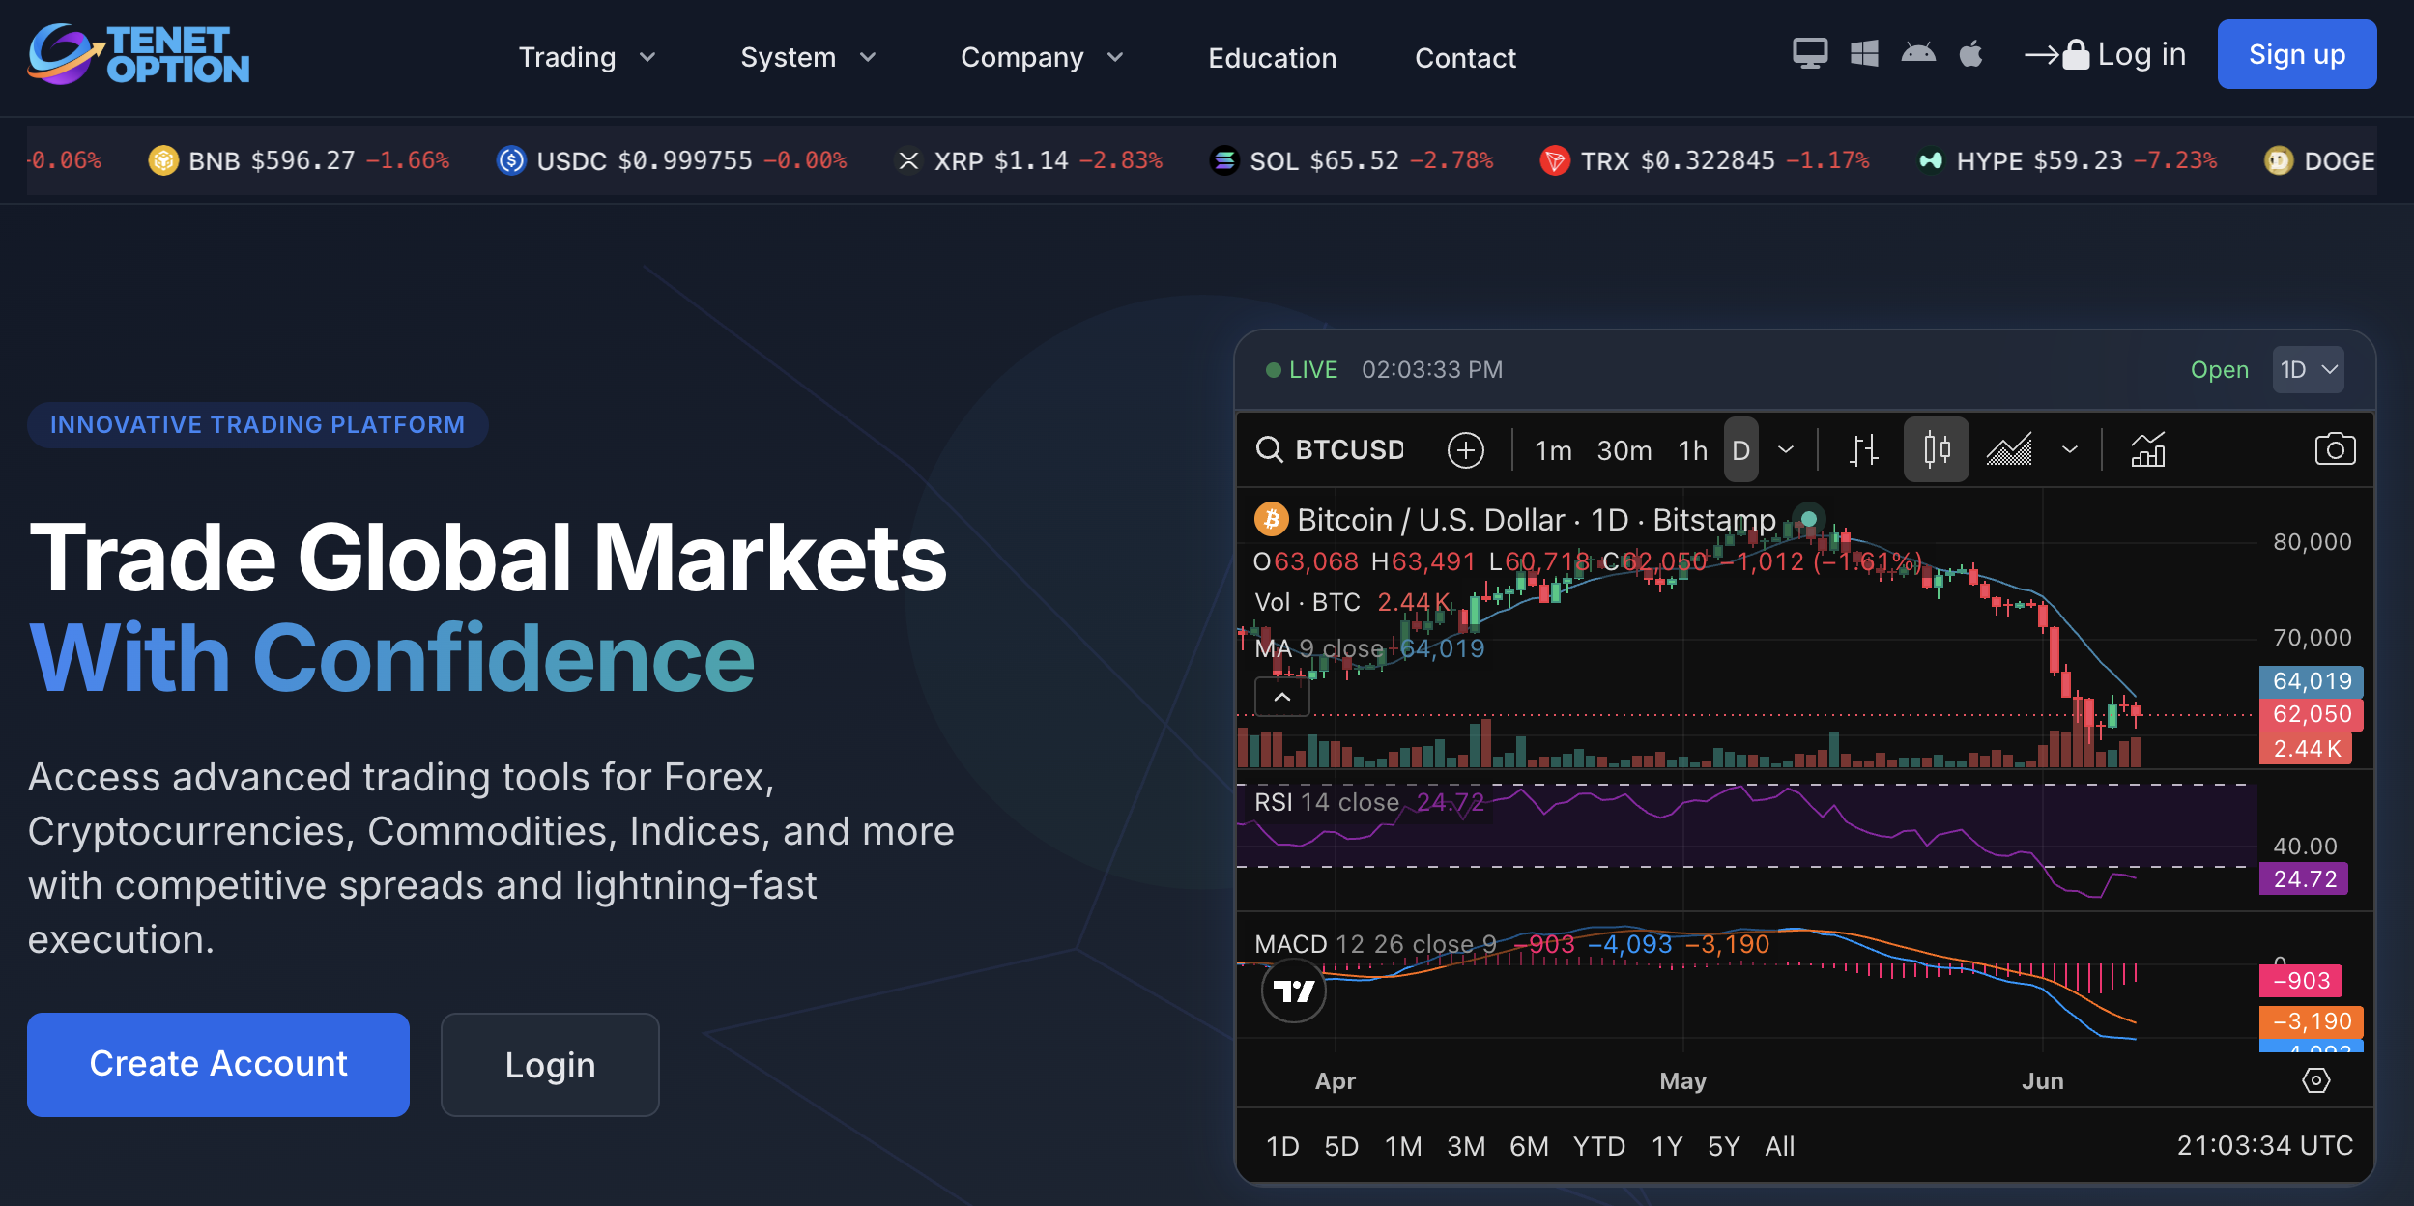Click the Tenet Option logo
The width and height of the screenshot is (2414, 1206).
(x=139, y=55)
